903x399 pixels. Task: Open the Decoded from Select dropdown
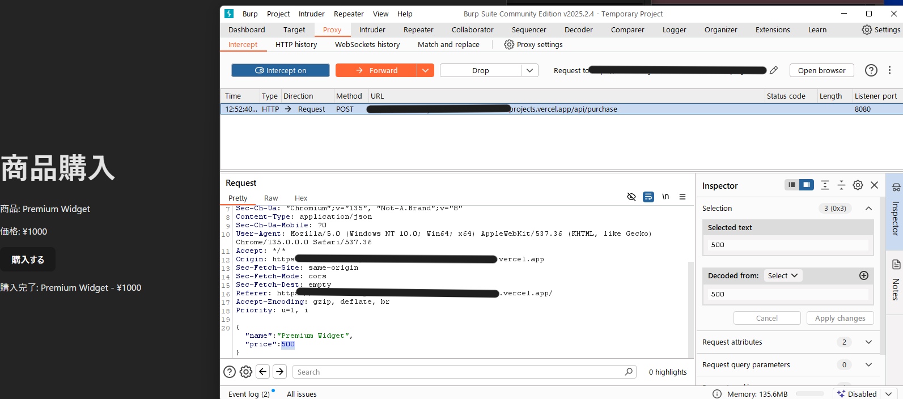[x=783, y=275]
